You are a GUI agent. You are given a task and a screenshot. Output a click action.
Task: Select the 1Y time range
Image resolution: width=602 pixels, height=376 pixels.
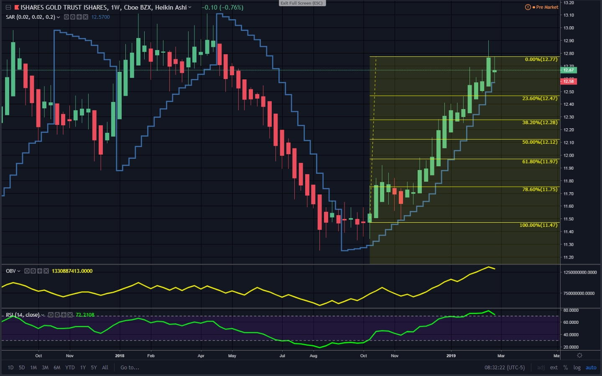click(83, 368)
